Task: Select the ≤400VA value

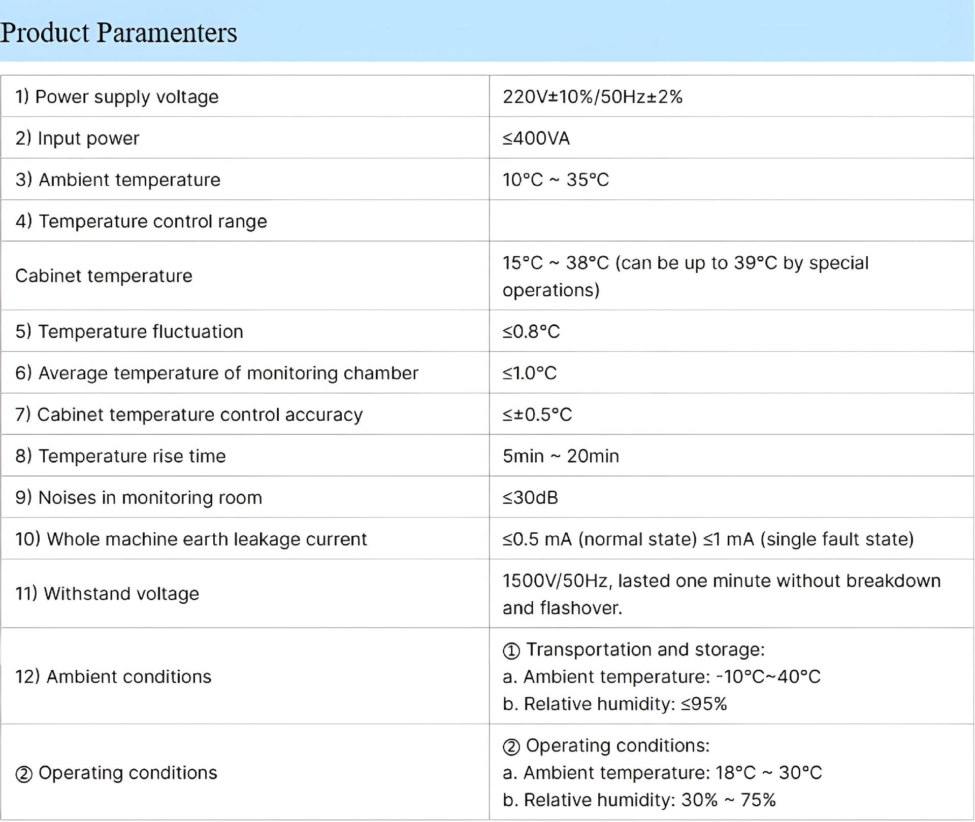Action: 536,138
